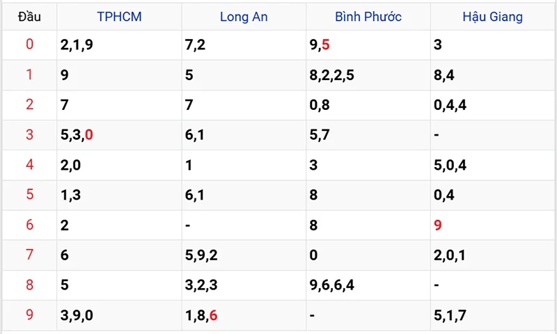Select Long An cell showing 5,9,2
The image size is (557, 334).
coord(201,255)
